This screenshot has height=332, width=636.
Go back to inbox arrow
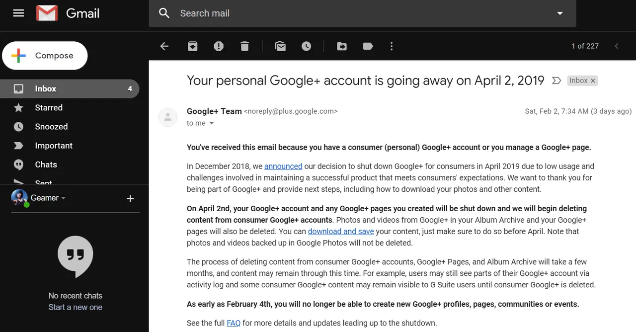click(x=164, y=46)
